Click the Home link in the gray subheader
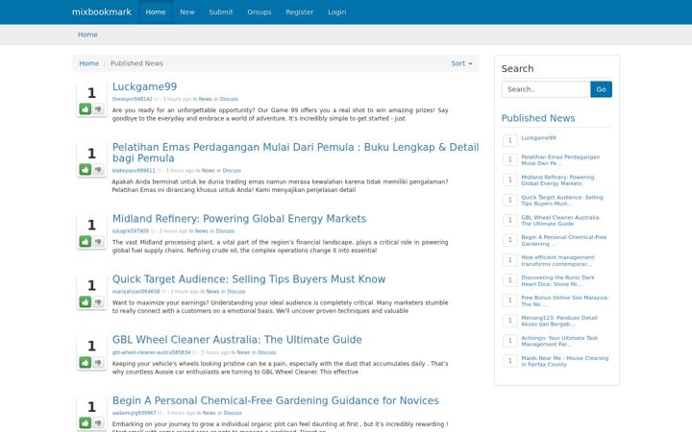Screen dimensions: 692x432 tap(87, 35)
